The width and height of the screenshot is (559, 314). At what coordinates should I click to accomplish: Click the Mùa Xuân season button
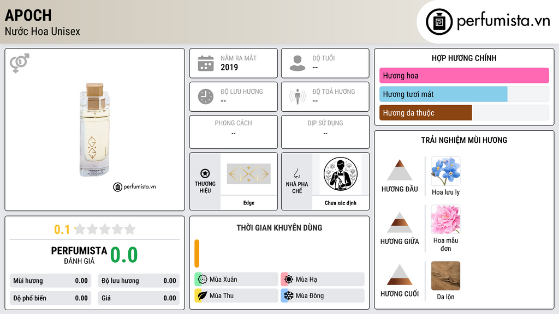tap(236, 279)
